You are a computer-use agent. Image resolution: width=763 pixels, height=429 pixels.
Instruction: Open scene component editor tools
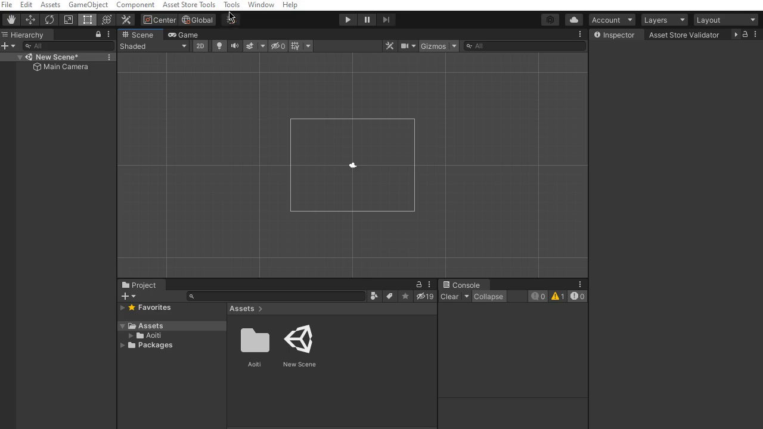tap(389, 46)
